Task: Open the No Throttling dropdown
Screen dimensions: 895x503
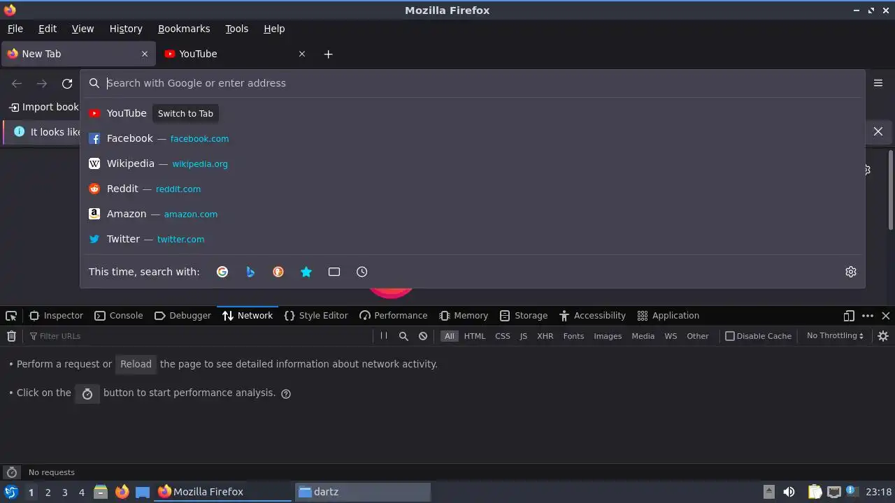Action: click(x=835, y=336)
